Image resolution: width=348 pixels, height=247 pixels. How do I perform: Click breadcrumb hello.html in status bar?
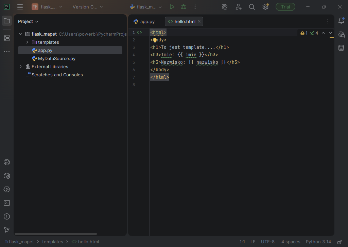[x=85, y=242]
